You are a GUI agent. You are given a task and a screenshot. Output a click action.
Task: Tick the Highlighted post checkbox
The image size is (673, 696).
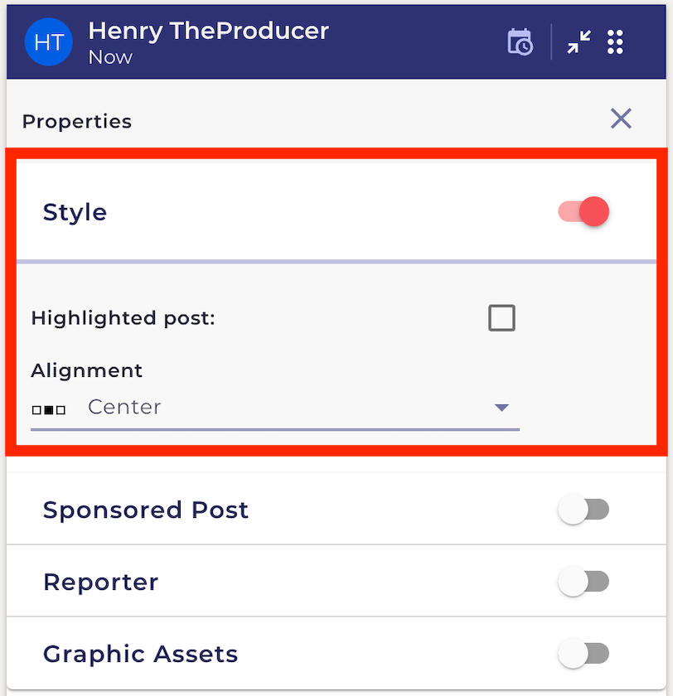click(501, 318)
